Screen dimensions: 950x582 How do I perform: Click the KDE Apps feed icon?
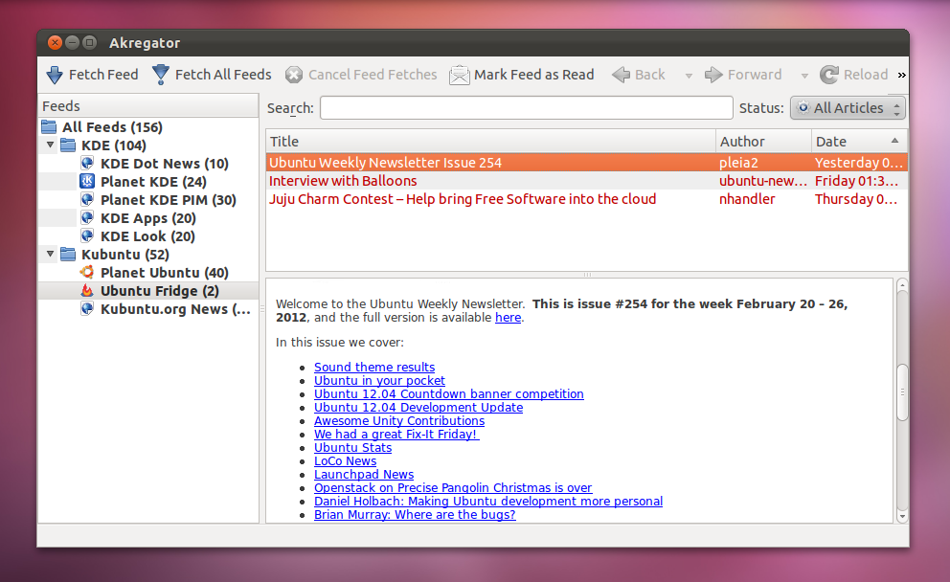(x=87, y=217)
